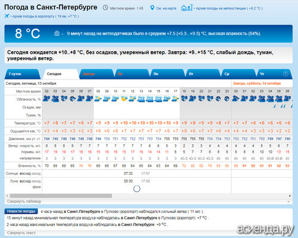The height and width of the screenshot is (238, 298).
Task: Open the 'Чт' tab
Action: (x=275, y=74)
